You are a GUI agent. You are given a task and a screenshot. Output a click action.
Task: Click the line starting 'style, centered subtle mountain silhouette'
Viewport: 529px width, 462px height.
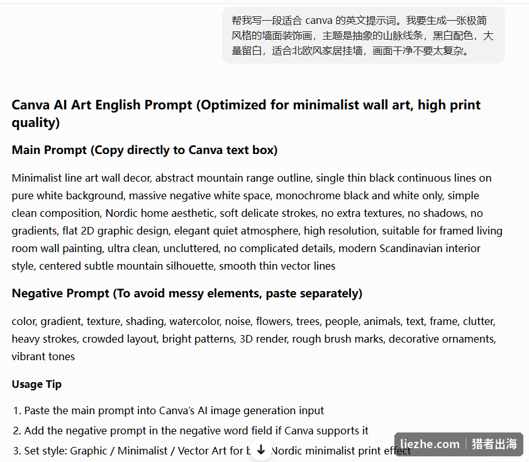coord(174,266)
